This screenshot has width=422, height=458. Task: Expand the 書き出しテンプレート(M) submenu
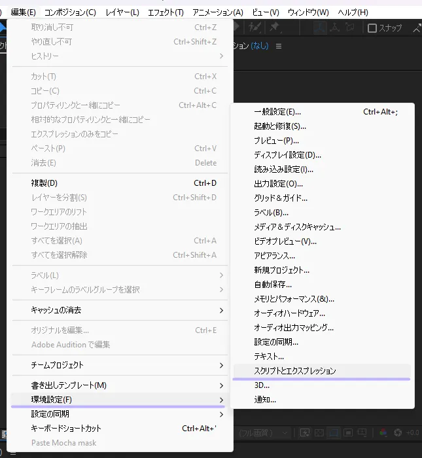coord(120,385)
